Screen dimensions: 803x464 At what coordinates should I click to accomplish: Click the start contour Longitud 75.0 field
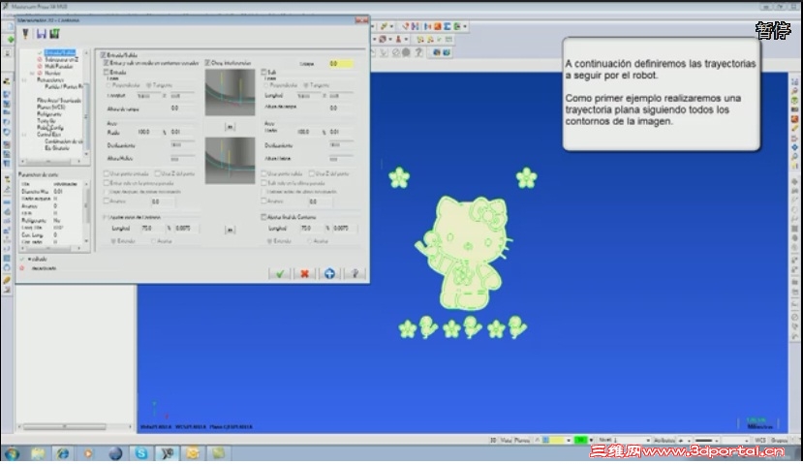pos(153,228)
